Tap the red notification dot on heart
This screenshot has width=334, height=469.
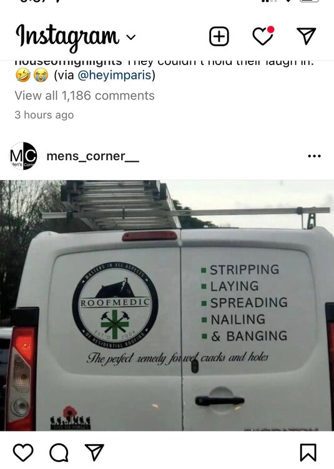pos(271,29)
